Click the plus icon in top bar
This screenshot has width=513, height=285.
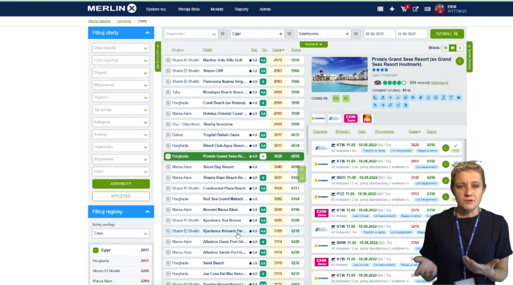pyautogui.click(x=392, y=9)
